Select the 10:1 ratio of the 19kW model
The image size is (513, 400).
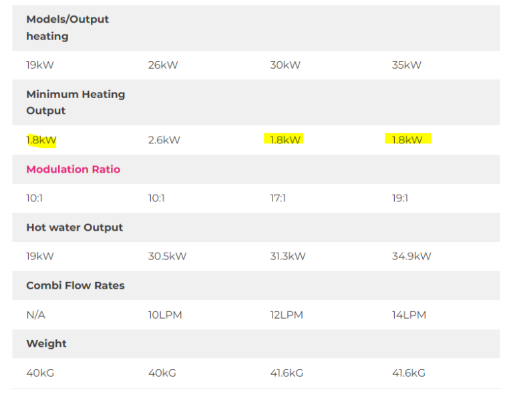(x=34, y=198)
